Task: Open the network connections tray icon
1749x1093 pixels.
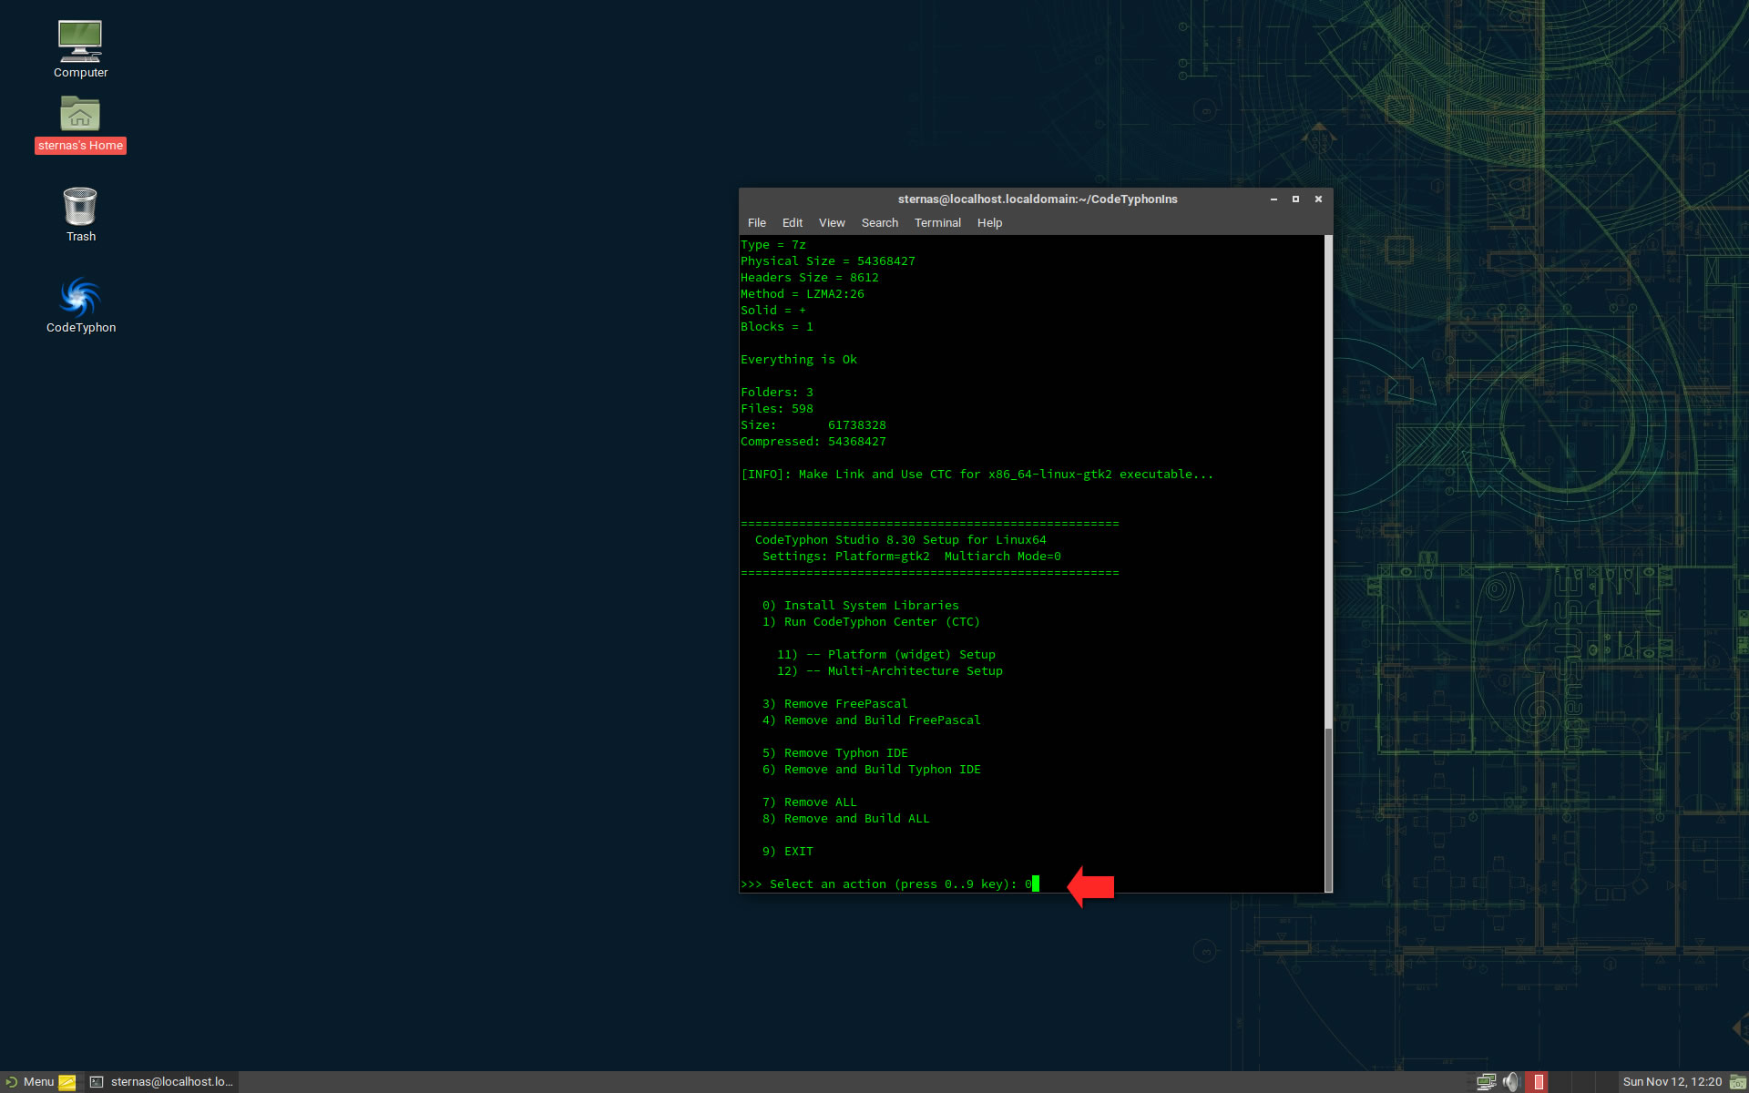Action: 1486,1082
